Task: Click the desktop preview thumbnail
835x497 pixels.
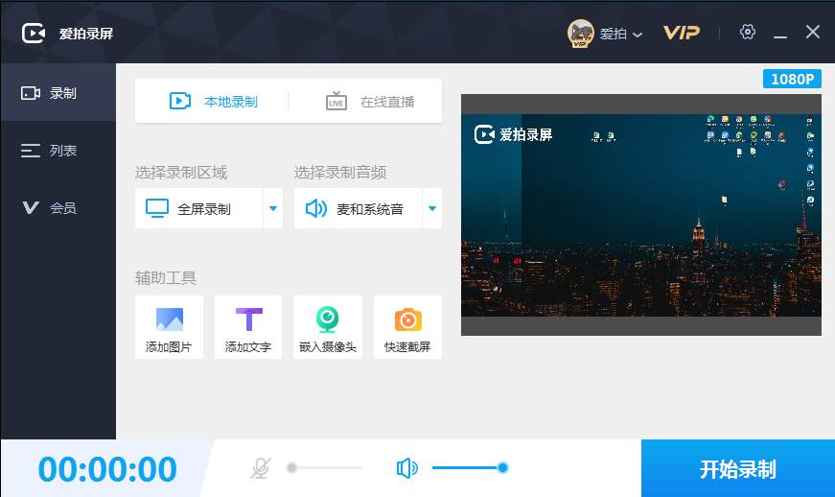Action: pos(641,214)
